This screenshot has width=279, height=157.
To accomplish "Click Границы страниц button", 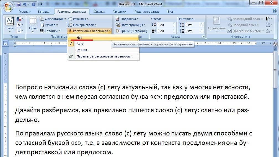I will coord(131,31).
